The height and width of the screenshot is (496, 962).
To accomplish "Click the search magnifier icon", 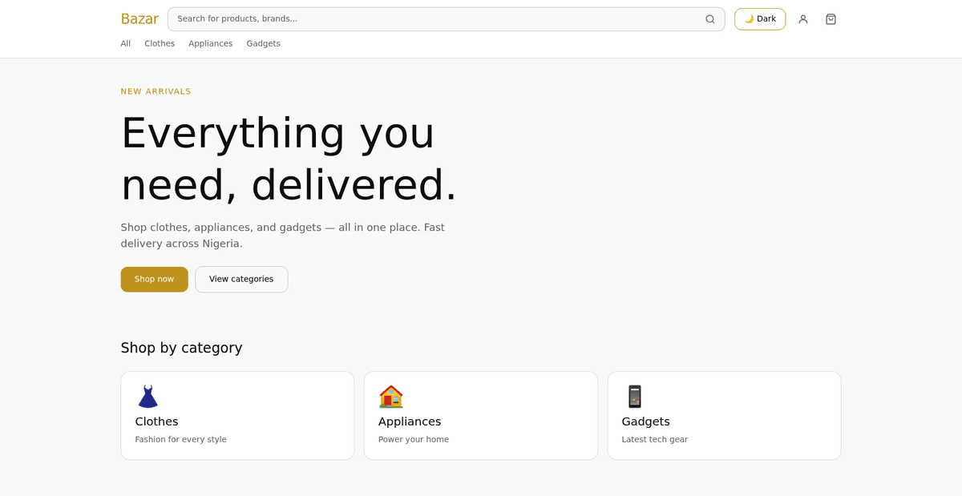I will click(709, 19).
